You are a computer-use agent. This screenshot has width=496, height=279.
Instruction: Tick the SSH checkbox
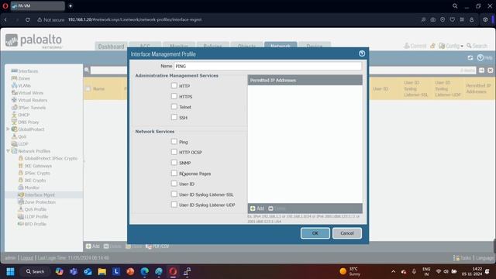click(x=174, y=117)
